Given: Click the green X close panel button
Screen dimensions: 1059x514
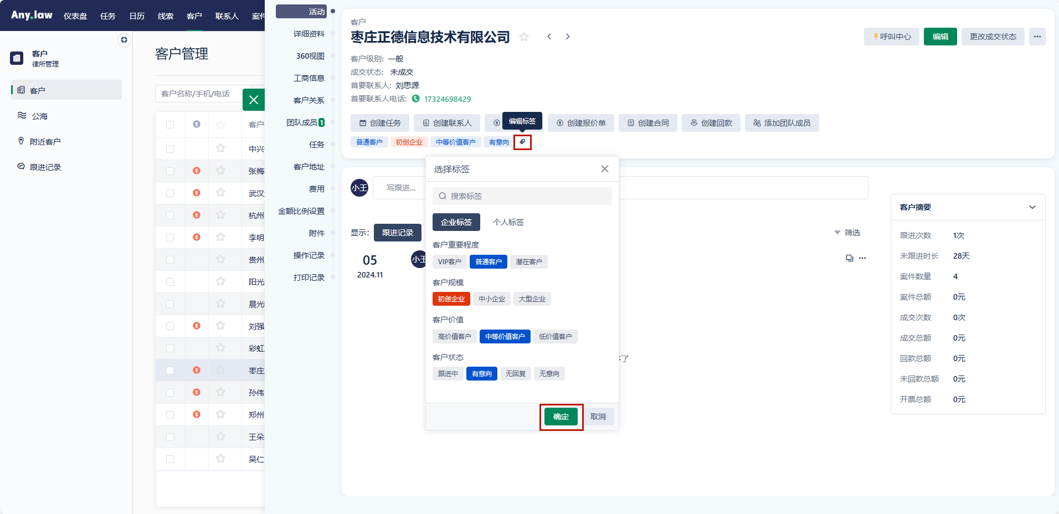Looking at the screenshot, I should 254,100.
